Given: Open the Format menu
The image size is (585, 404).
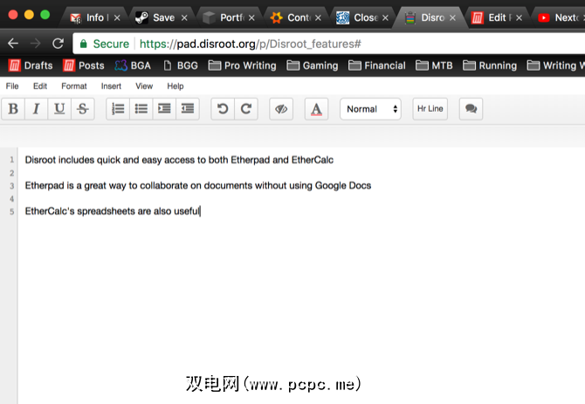Looking at the screenshot, I should pyautogui.click(x=74, y=86).
